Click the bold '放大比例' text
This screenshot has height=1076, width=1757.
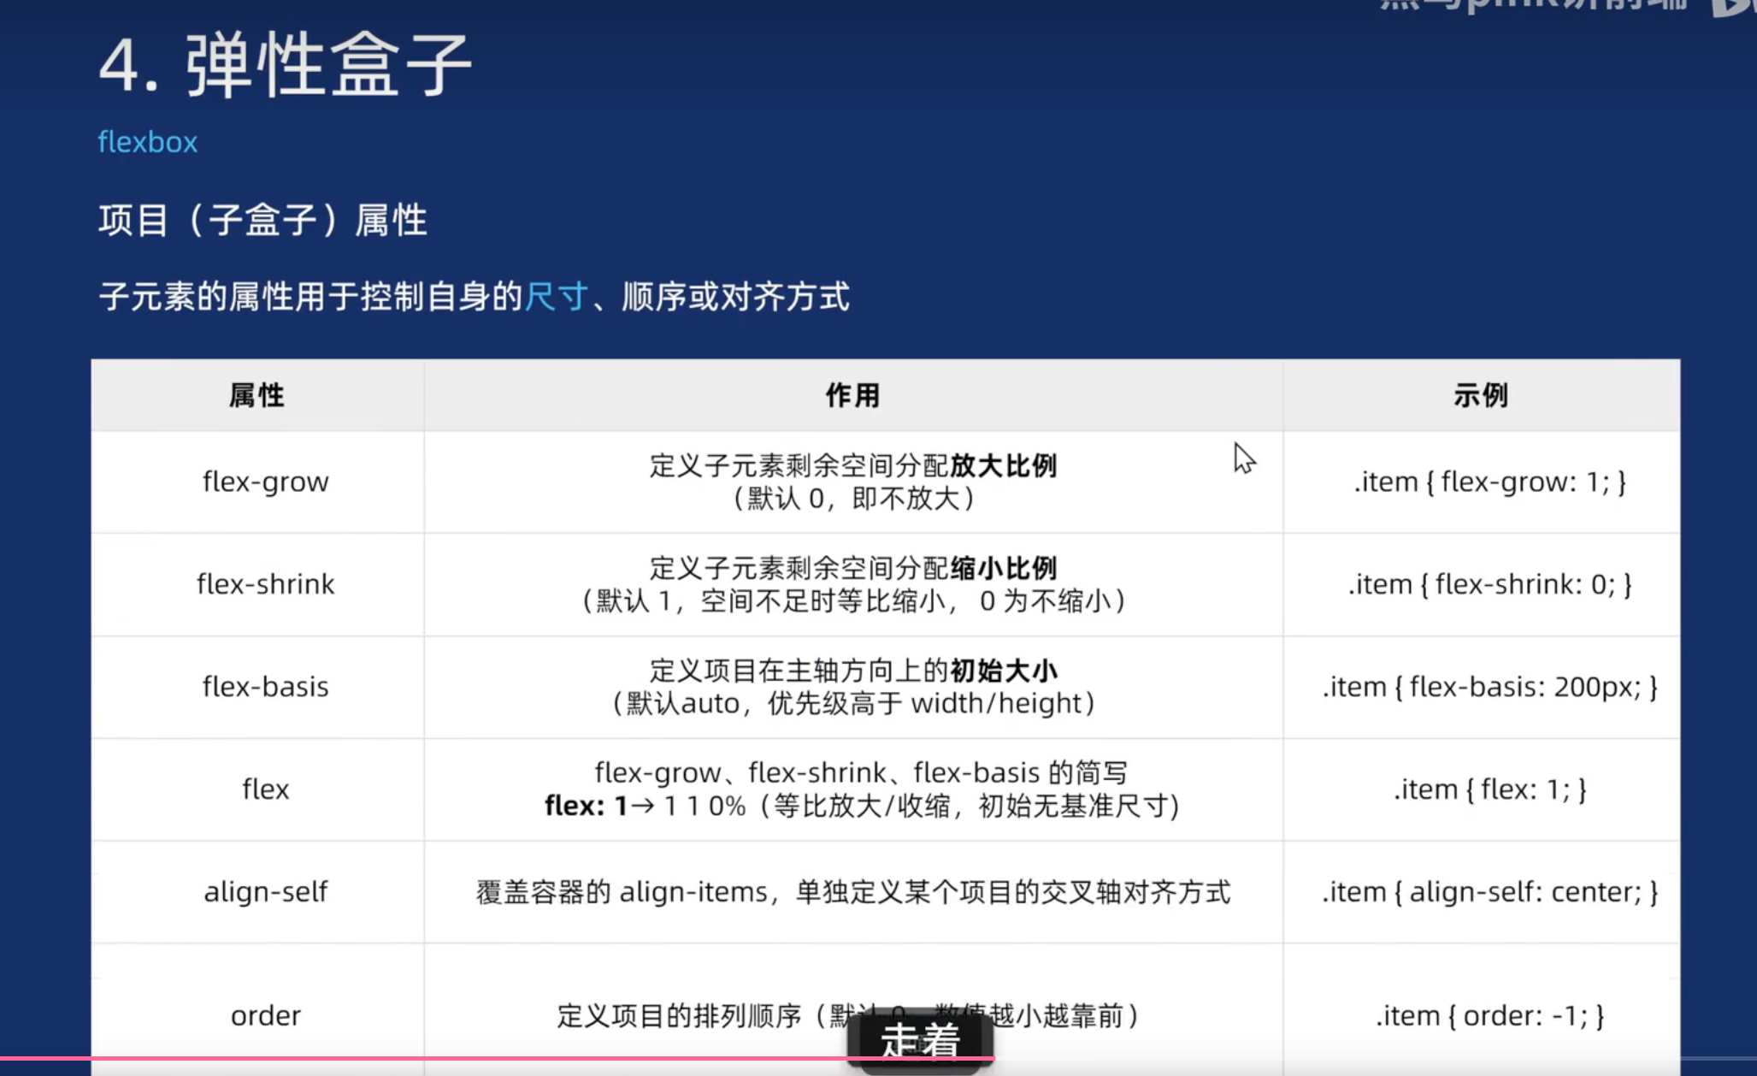tap(1003, 465)
